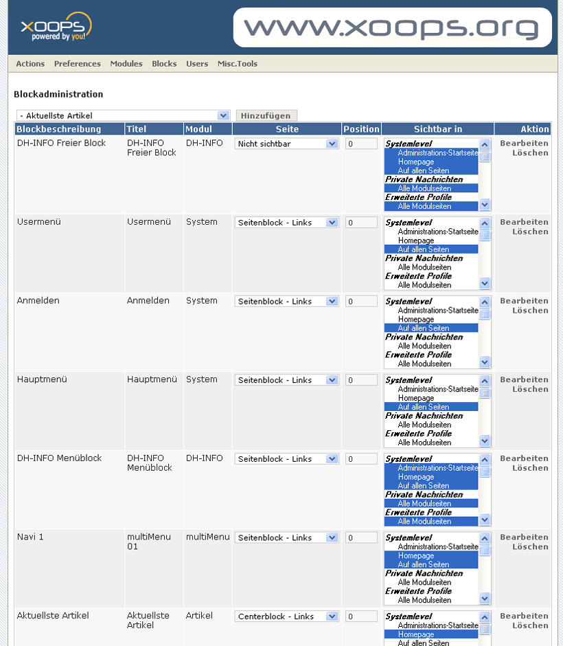Click Bearbeiten for Usermenü block
Screen dimensions: 563x646
(525, 222)
